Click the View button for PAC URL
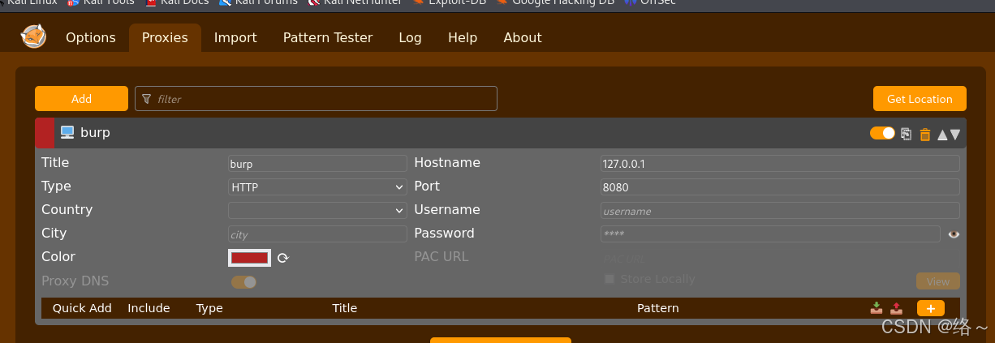The width and height of the screenshot is (995, 343). [x=938, y=281]
